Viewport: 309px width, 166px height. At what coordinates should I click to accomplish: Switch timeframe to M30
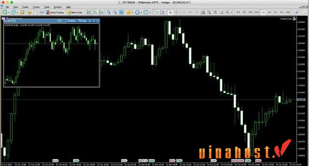click(x=257, y=12)
